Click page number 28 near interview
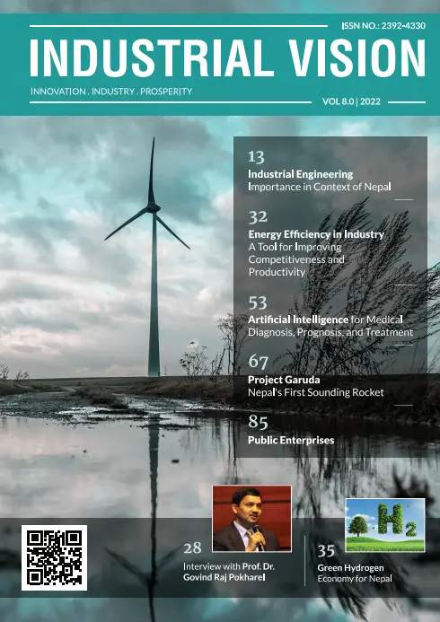Viewport: 440px width, 622px height. 192,548
